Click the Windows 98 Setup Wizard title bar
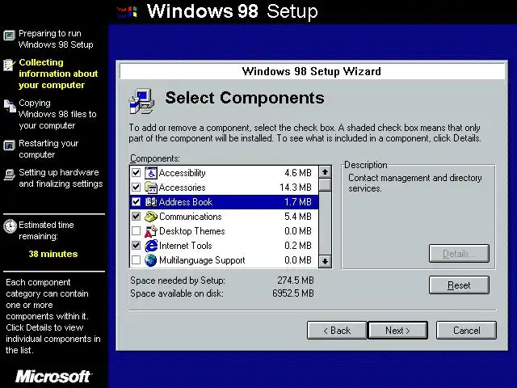517x388 pixels. coord(312,71)
